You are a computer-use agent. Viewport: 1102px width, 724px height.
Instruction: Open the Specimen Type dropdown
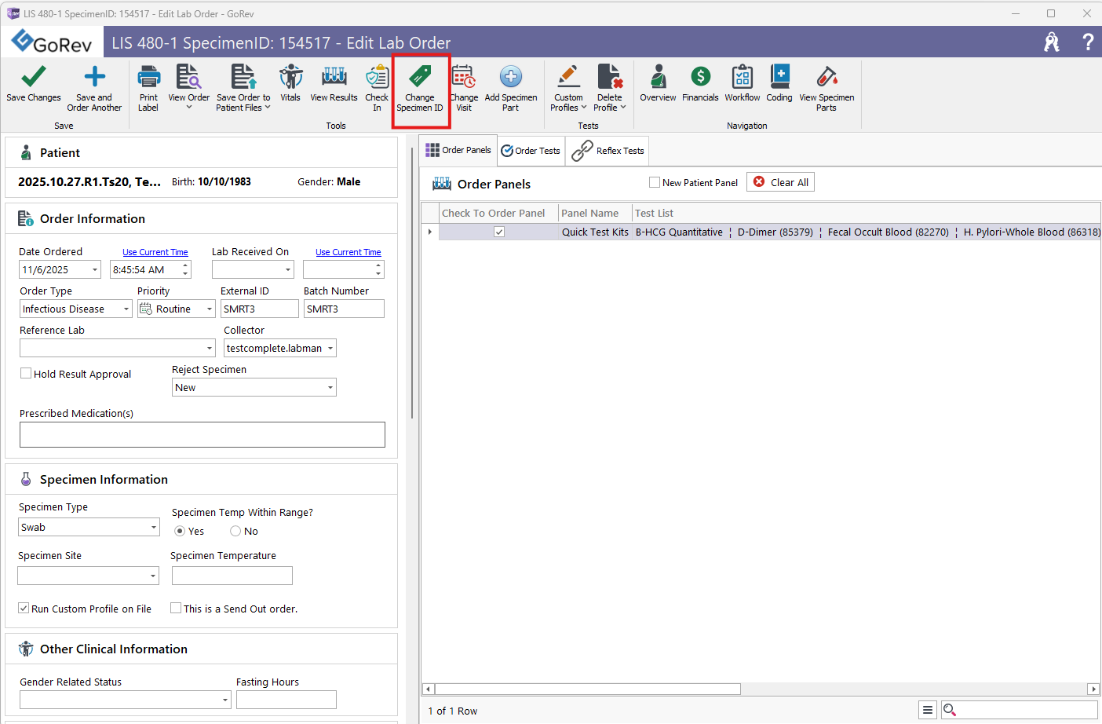click(x=153, y=528)
